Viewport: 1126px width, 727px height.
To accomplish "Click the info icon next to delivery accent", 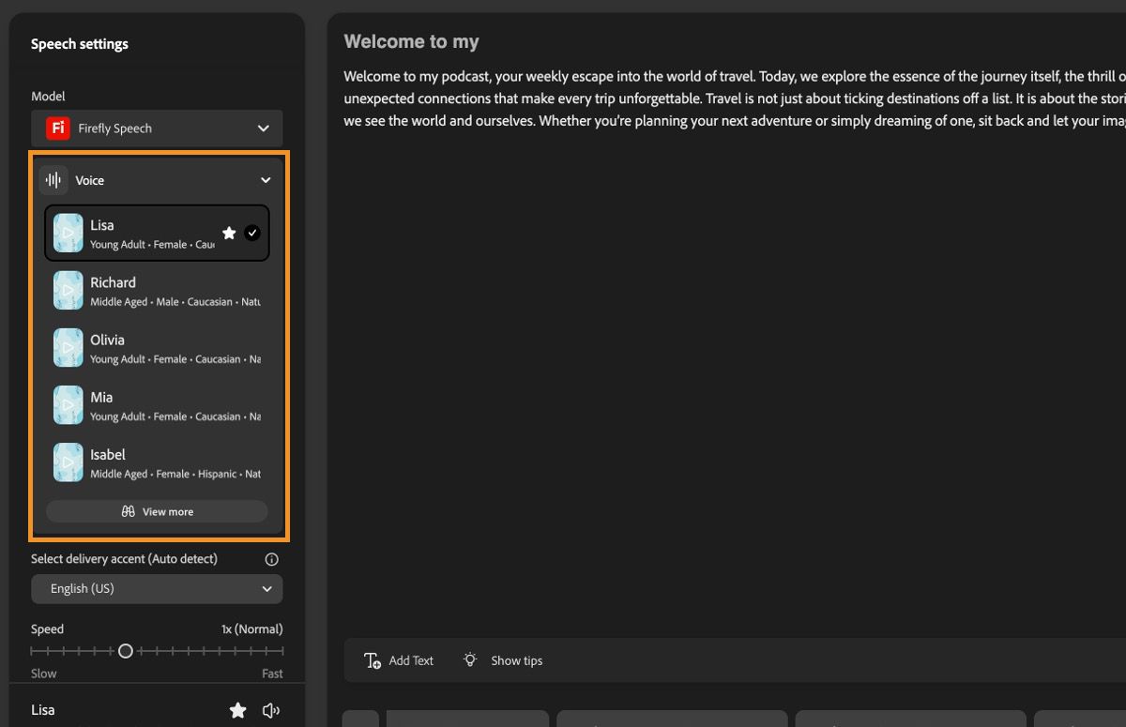I will [271, 558].
